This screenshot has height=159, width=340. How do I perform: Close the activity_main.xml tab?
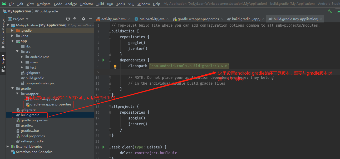pos(129,19)
